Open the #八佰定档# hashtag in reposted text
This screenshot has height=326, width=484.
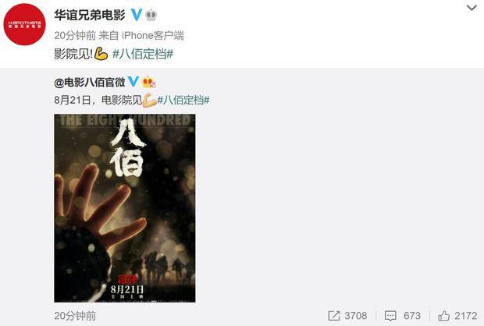coord(183,101)
